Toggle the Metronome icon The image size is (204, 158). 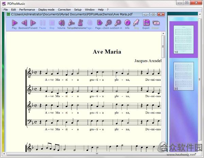80,23
